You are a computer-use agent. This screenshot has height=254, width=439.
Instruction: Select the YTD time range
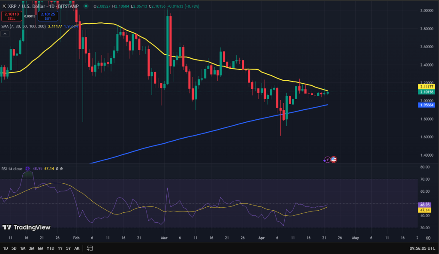[x=51, y=248]
